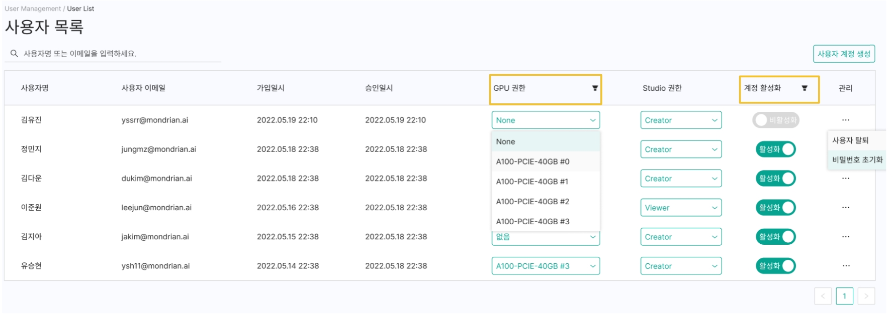Open the more options menu for 유승현
This screenshot has height=316, width=895.
[x=846, y=266]
